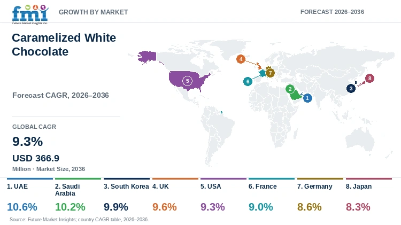The width and height of the screenshot is (401, 225).
Task: Click the '4. UK' label
Action: 160,187
